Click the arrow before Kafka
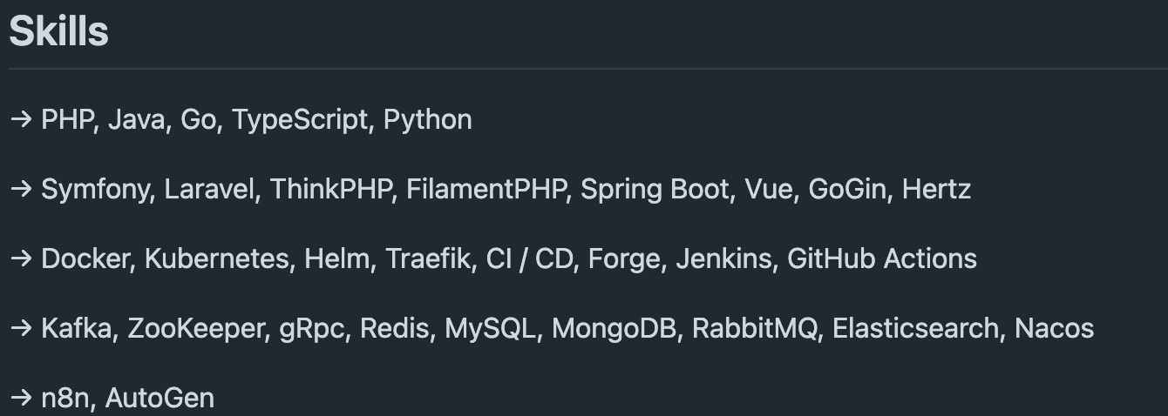The width and height of the screenshot is (1168, 416). pos(21,329)
